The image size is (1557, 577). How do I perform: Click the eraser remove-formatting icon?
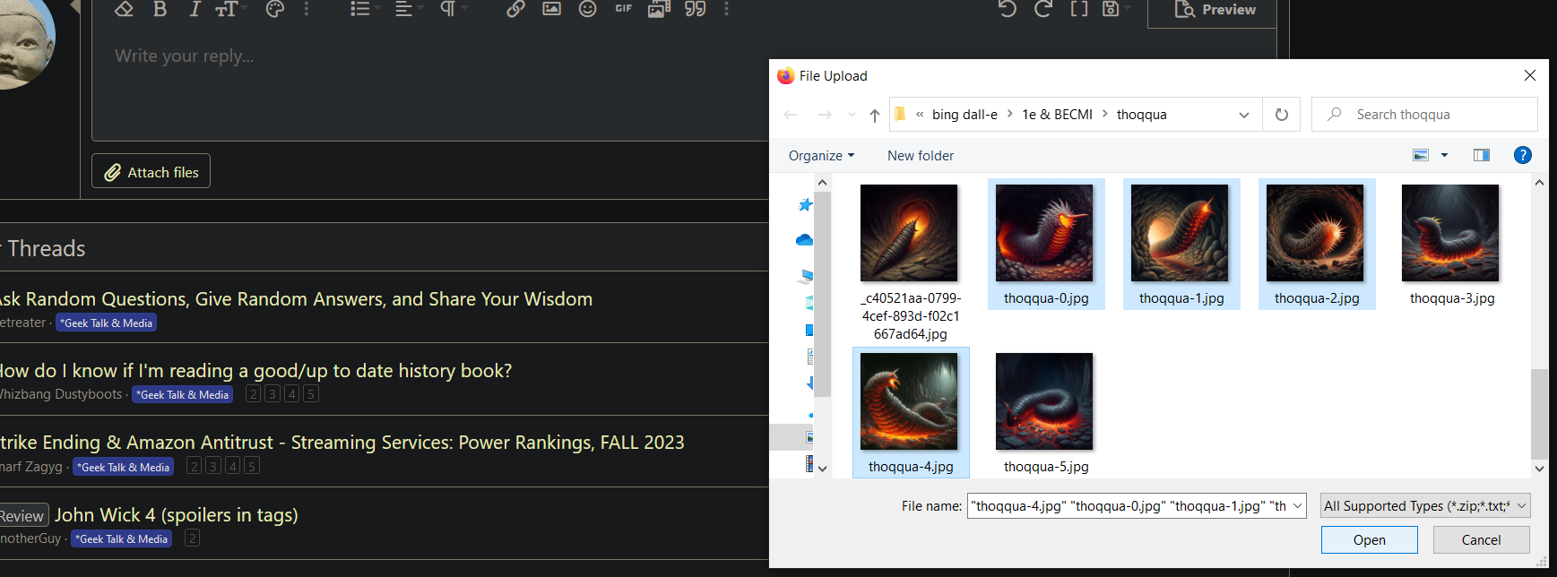pos(125,9)
